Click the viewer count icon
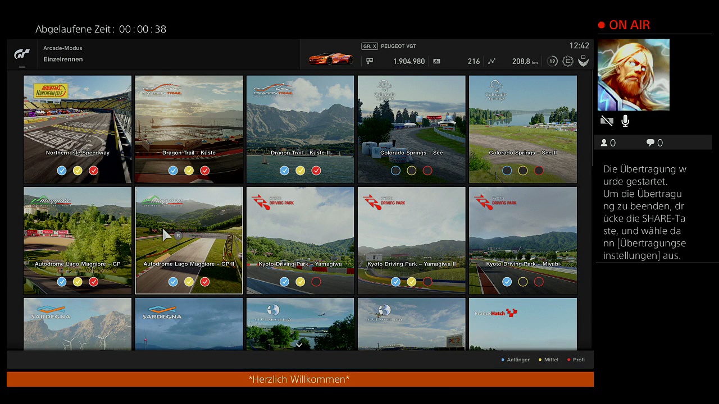Viewport: 719px width, 404px height. coord(604,143)
